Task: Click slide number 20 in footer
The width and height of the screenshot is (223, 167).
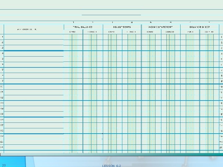Action: (x=4, y=165)
